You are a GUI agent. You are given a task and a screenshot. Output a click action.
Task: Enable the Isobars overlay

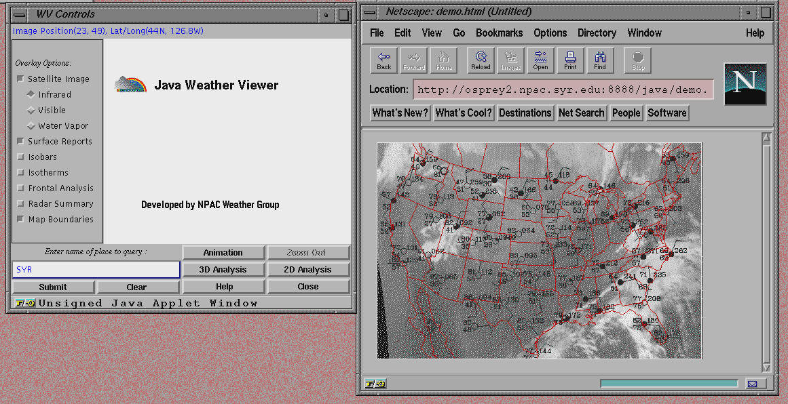[20, 157]
